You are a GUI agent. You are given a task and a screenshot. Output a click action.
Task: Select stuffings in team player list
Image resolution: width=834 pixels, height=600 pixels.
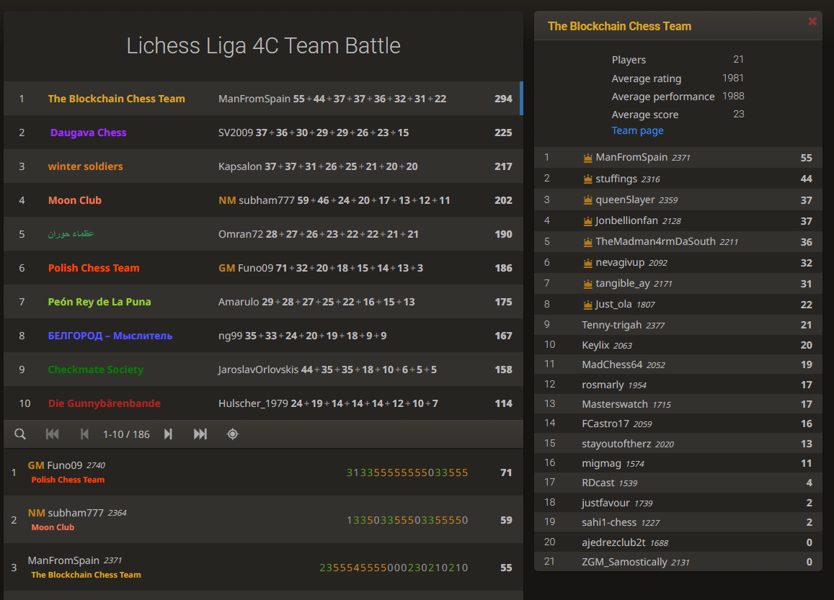pos(678,179)
